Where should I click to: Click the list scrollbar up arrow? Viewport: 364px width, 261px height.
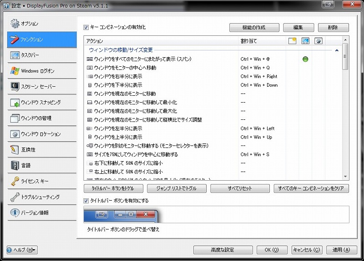(345, 40)
